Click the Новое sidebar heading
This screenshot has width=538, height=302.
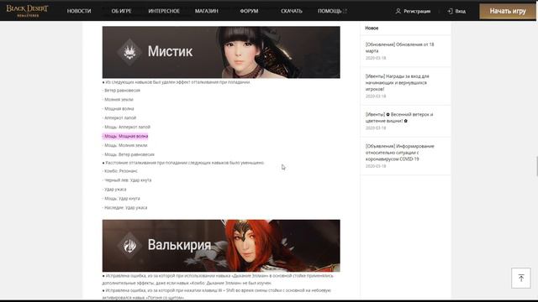(372, 28)
